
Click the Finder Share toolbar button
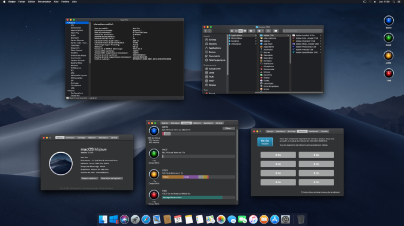click(268, 31)
